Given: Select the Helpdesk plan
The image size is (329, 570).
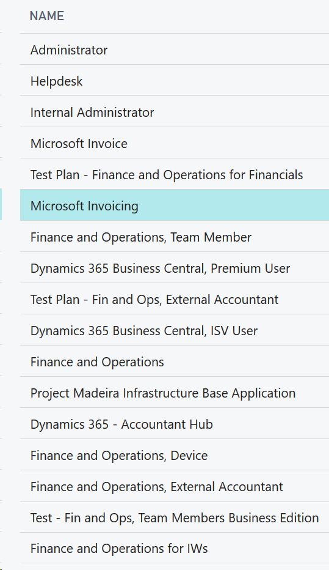Looking at the screenshot, I should (x=175, y=81).
